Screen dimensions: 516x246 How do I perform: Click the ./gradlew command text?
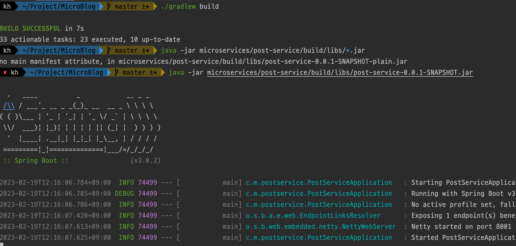click(x=179, y=6)
